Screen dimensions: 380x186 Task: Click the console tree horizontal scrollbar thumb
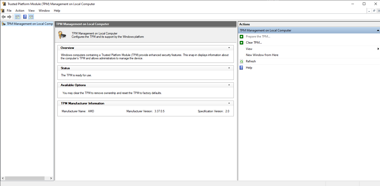click(x=25, y=178)
